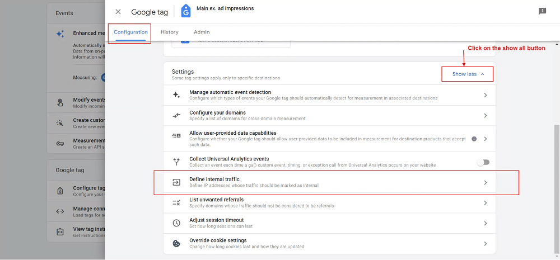Open the Admin tab
This screenshot has height=260, width=560.
coord(202,32)
